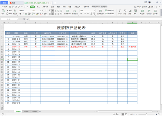This screenshot has height=116, width=162.
Task: Toggle italic formatting
Action: pyautogui.click(x=23, y=13)
